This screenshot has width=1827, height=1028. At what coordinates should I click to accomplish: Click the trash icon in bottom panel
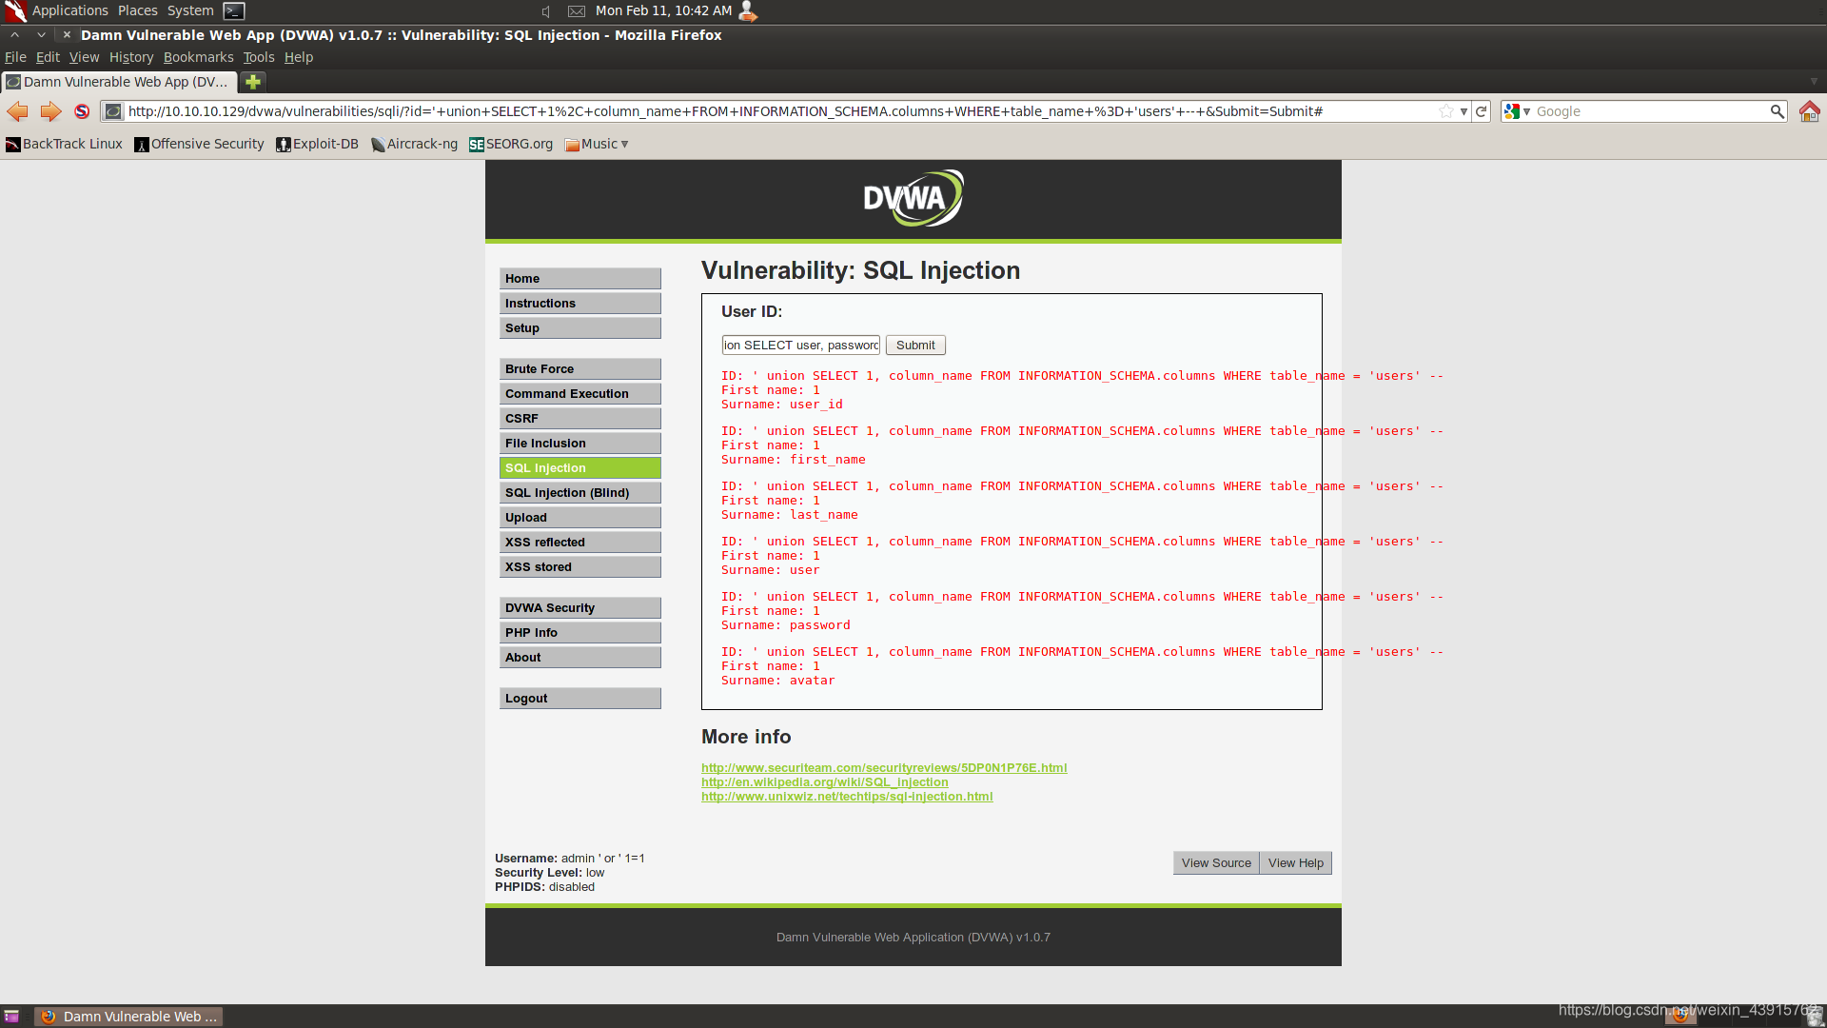click(x=1815, y=1016)
